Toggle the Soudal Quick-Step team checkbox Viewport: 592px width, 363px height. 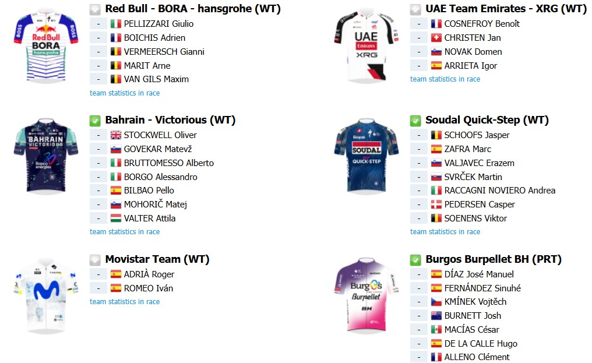(415, 121)
